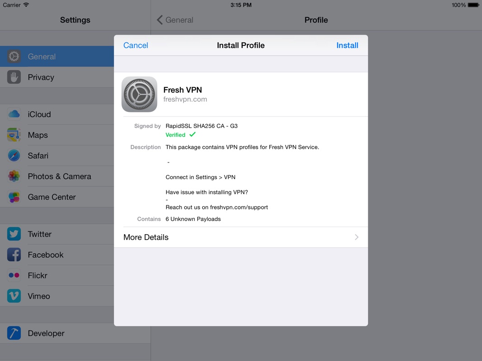Open Game Center settings row
Screen dimensions: 482x361
coord(57,197)
